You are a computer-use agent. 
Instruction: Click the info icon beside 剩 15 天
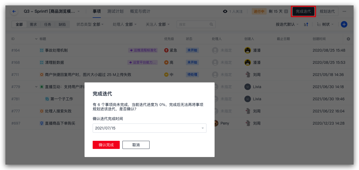pos(286,11)
